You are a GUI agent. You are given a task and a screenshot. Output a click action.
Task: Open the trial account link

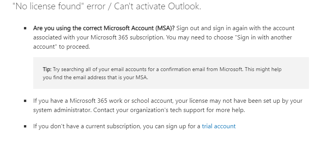click(219, 126)
